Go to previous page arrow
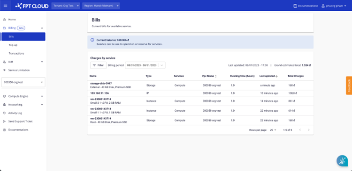Image resolution: width=352 pixels, height=171 pixels. [x=300, y=130]
